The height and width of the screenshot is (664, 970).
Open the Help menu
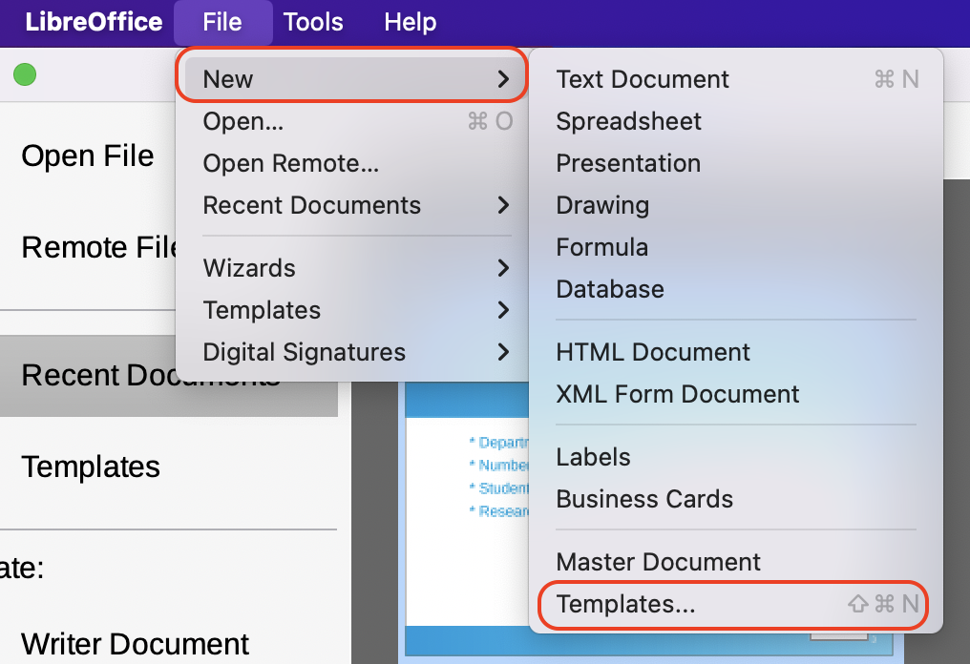coord(411,22)
